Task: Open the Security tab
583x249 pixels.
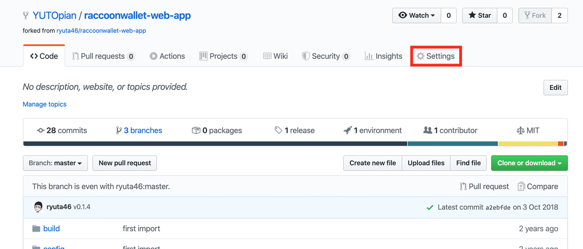Action: [326, 56]
